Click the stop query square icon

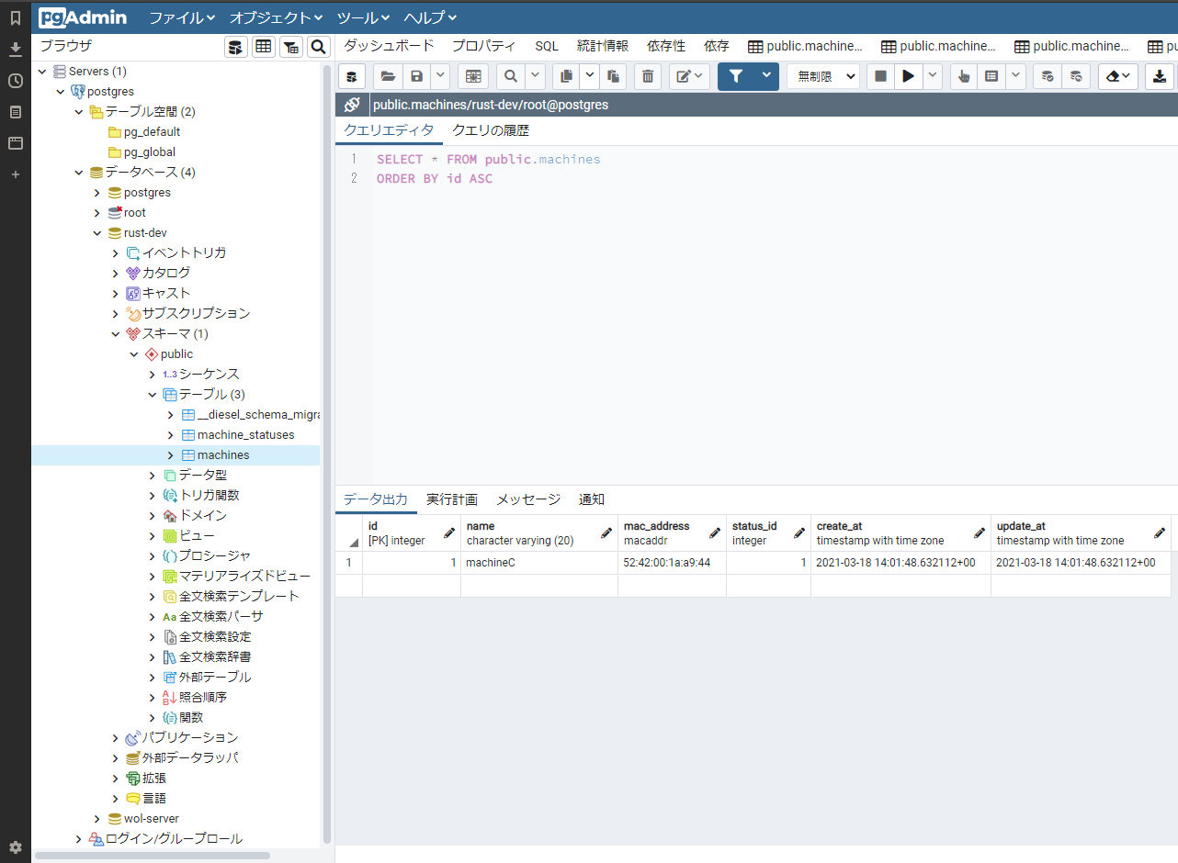click(880, 76)
